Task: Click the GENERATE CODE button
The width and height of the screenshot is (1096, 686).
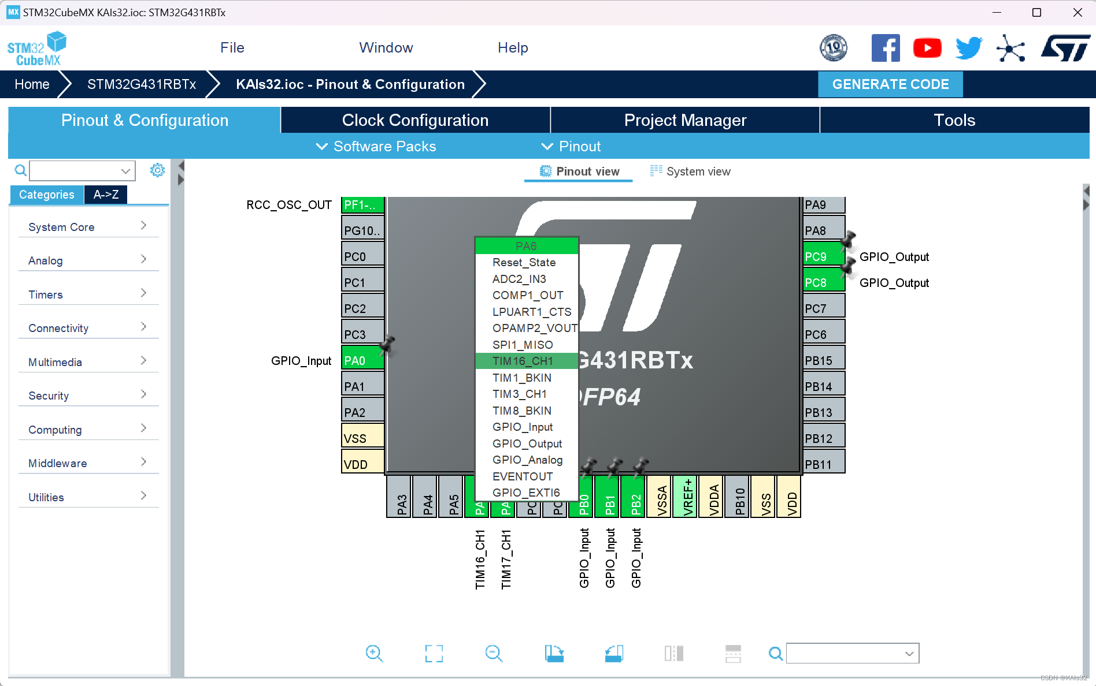Action: [890, 84]
